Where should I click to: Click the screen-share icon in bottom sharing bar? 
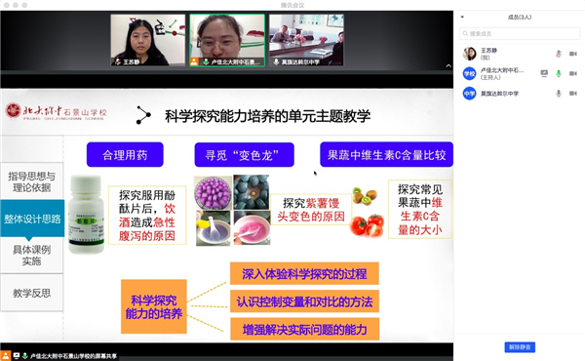[17, 356]
